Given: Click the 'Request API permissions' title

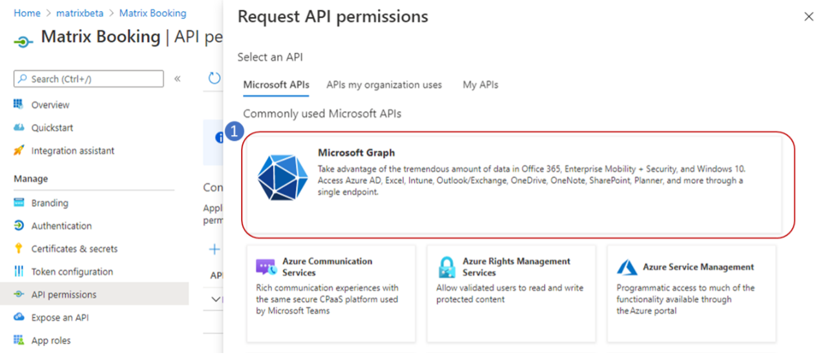Looking at the screenshot, I should 333,17.
